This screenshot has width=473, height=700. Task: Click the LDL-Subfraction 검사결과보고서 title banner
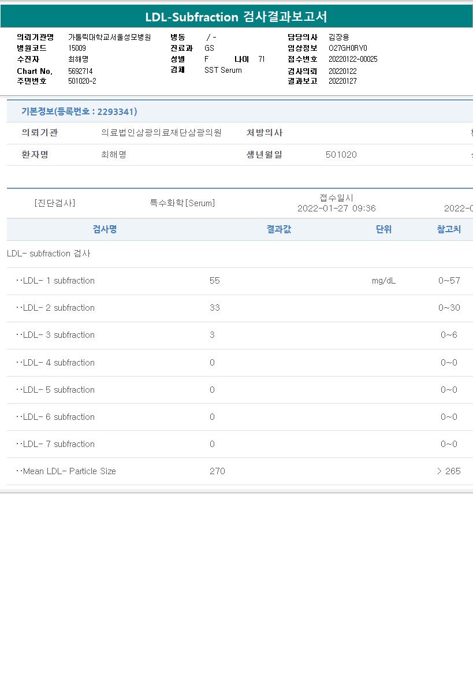(x=236, y=17)
